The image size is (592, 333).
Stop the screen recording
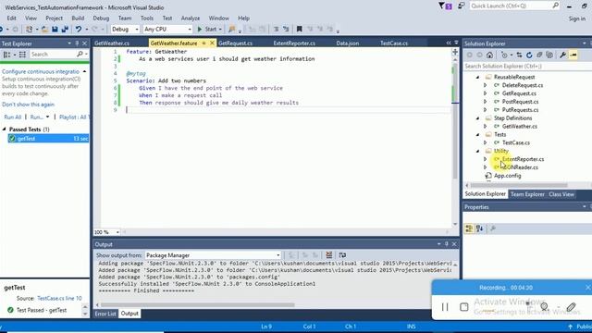click(x=464, y=307)
